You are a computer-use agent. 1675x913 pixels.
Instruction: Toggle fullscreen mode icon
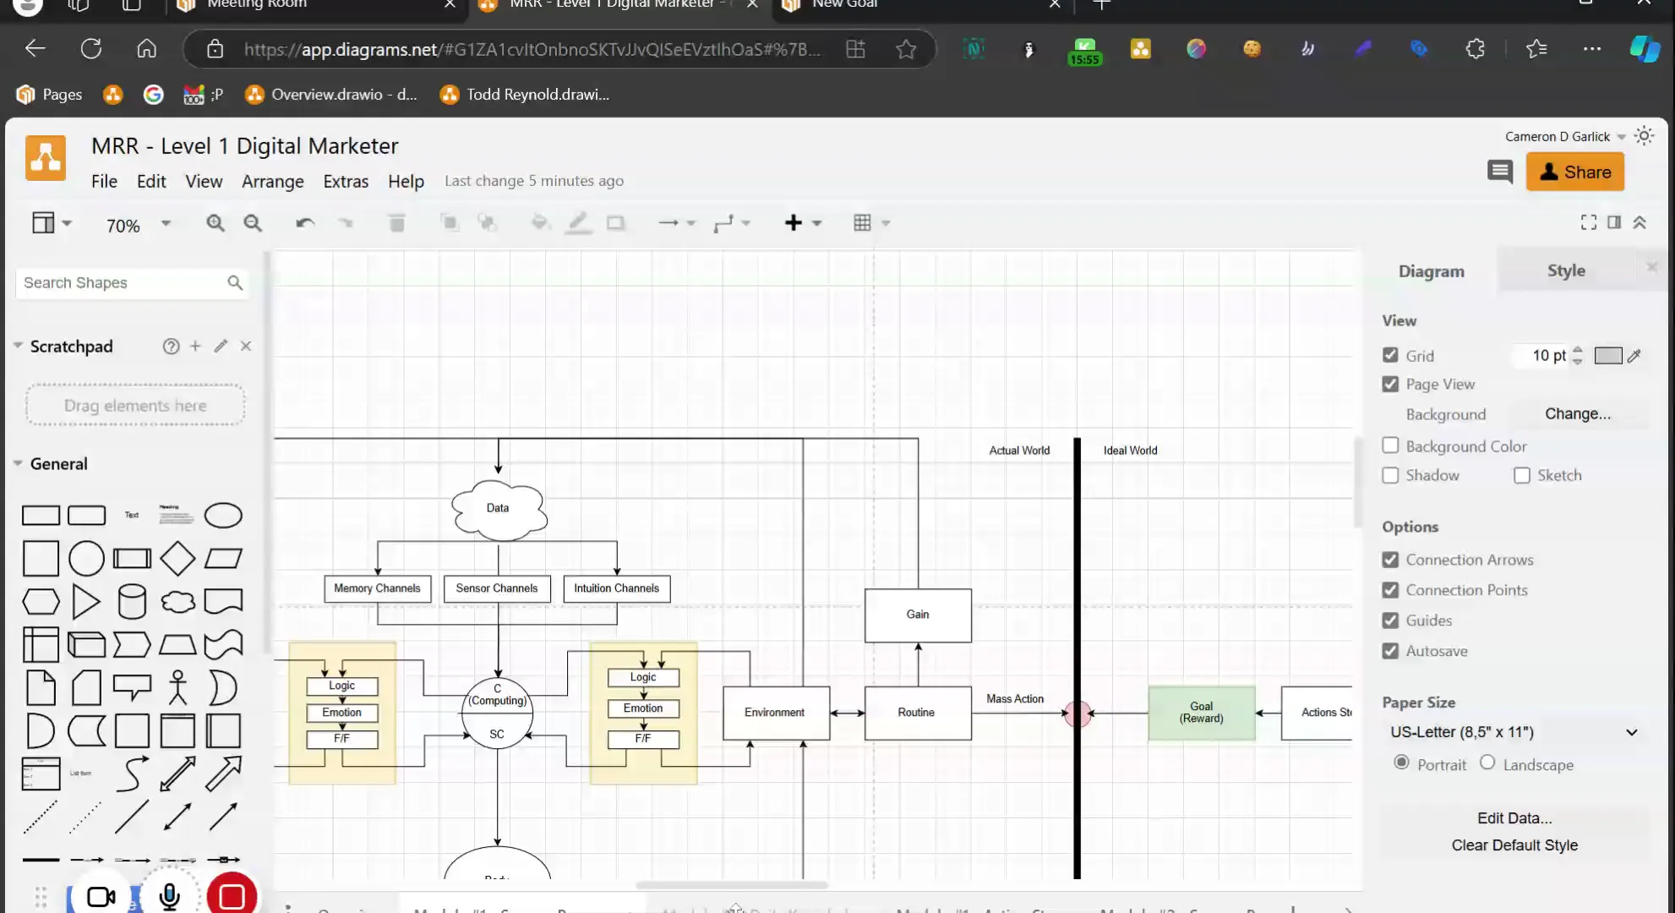coord(1589,222)
